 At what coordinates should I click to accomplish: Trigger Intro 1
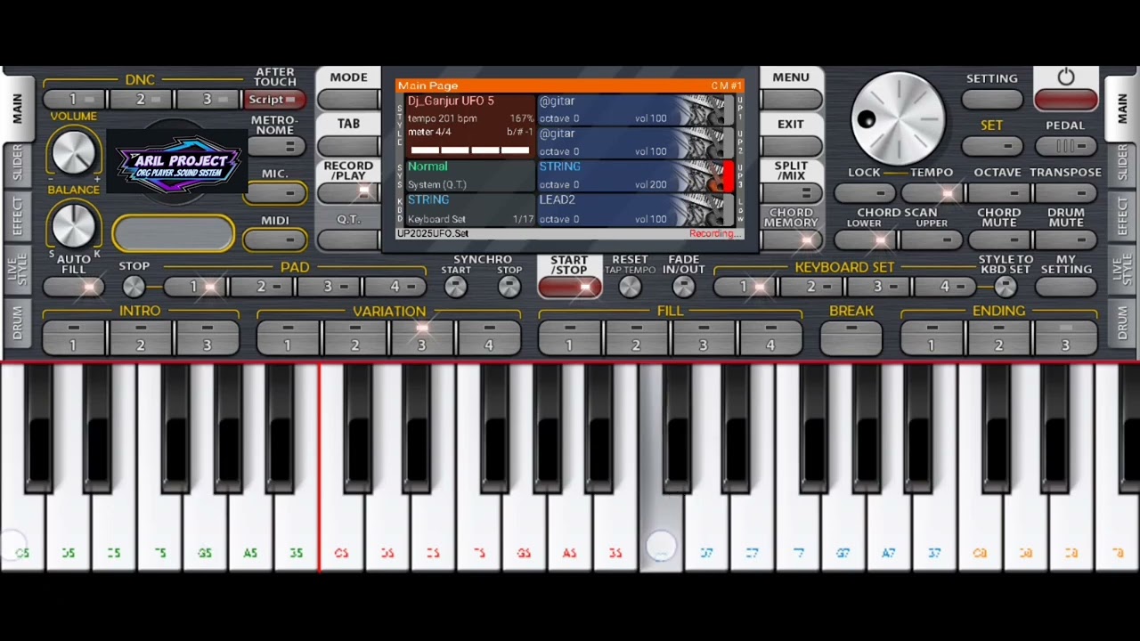point(74,337)
